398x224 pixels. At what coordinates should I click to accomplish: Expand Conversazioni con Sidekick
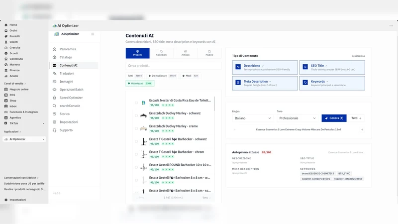(21, 178)
